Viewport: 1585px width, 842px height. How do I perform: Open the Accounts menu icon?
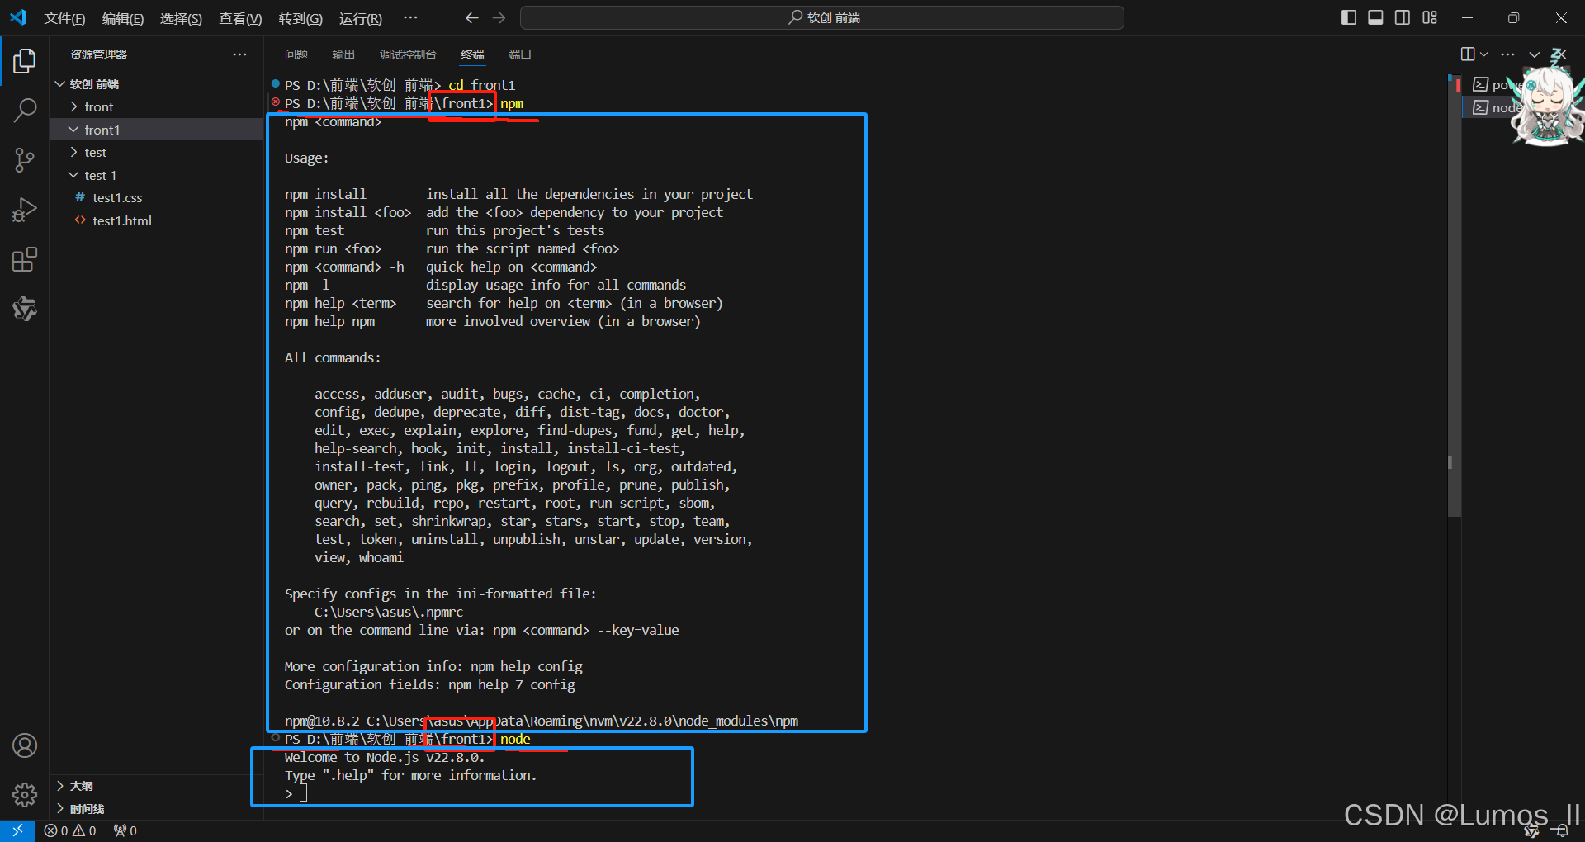[25, 745]
